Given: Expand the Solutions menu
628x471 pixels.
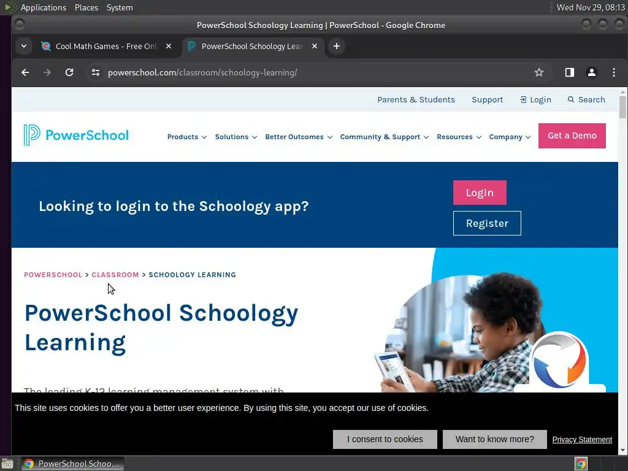Looking at the screenshot, I should pos(236,137).
